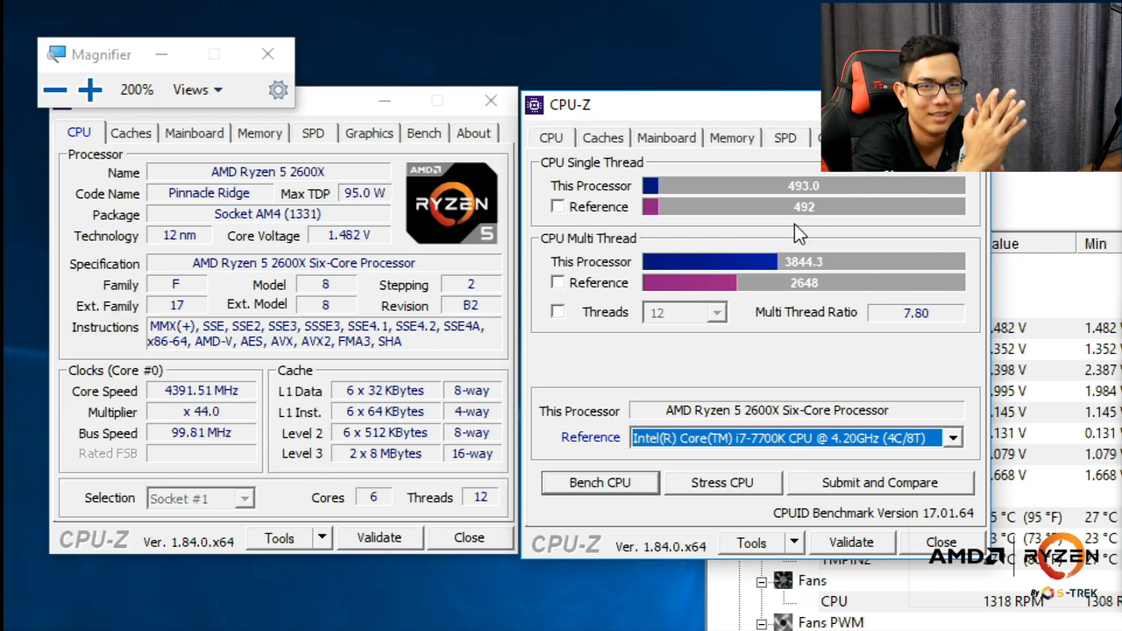Viewport: 1122px width, 631px height.
Task: Enable the Reference checkbox under CPU Multi Thread
Action: [x=558, y=282]
